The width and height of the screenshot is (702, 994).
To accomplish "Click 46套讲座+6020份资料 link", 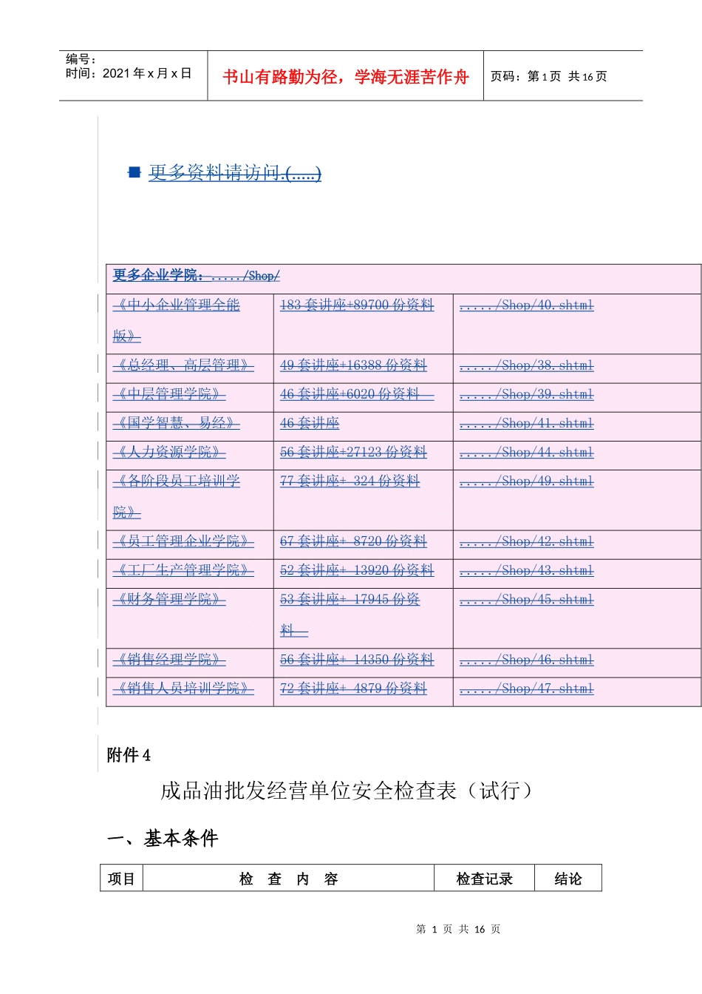I will click(357, 394).
